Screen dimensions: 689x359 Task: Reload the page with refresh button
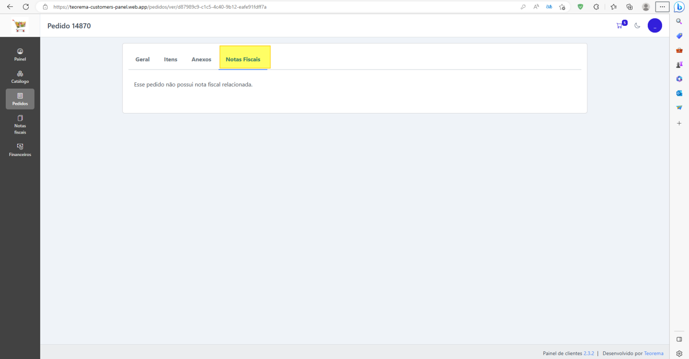[26, 7]
